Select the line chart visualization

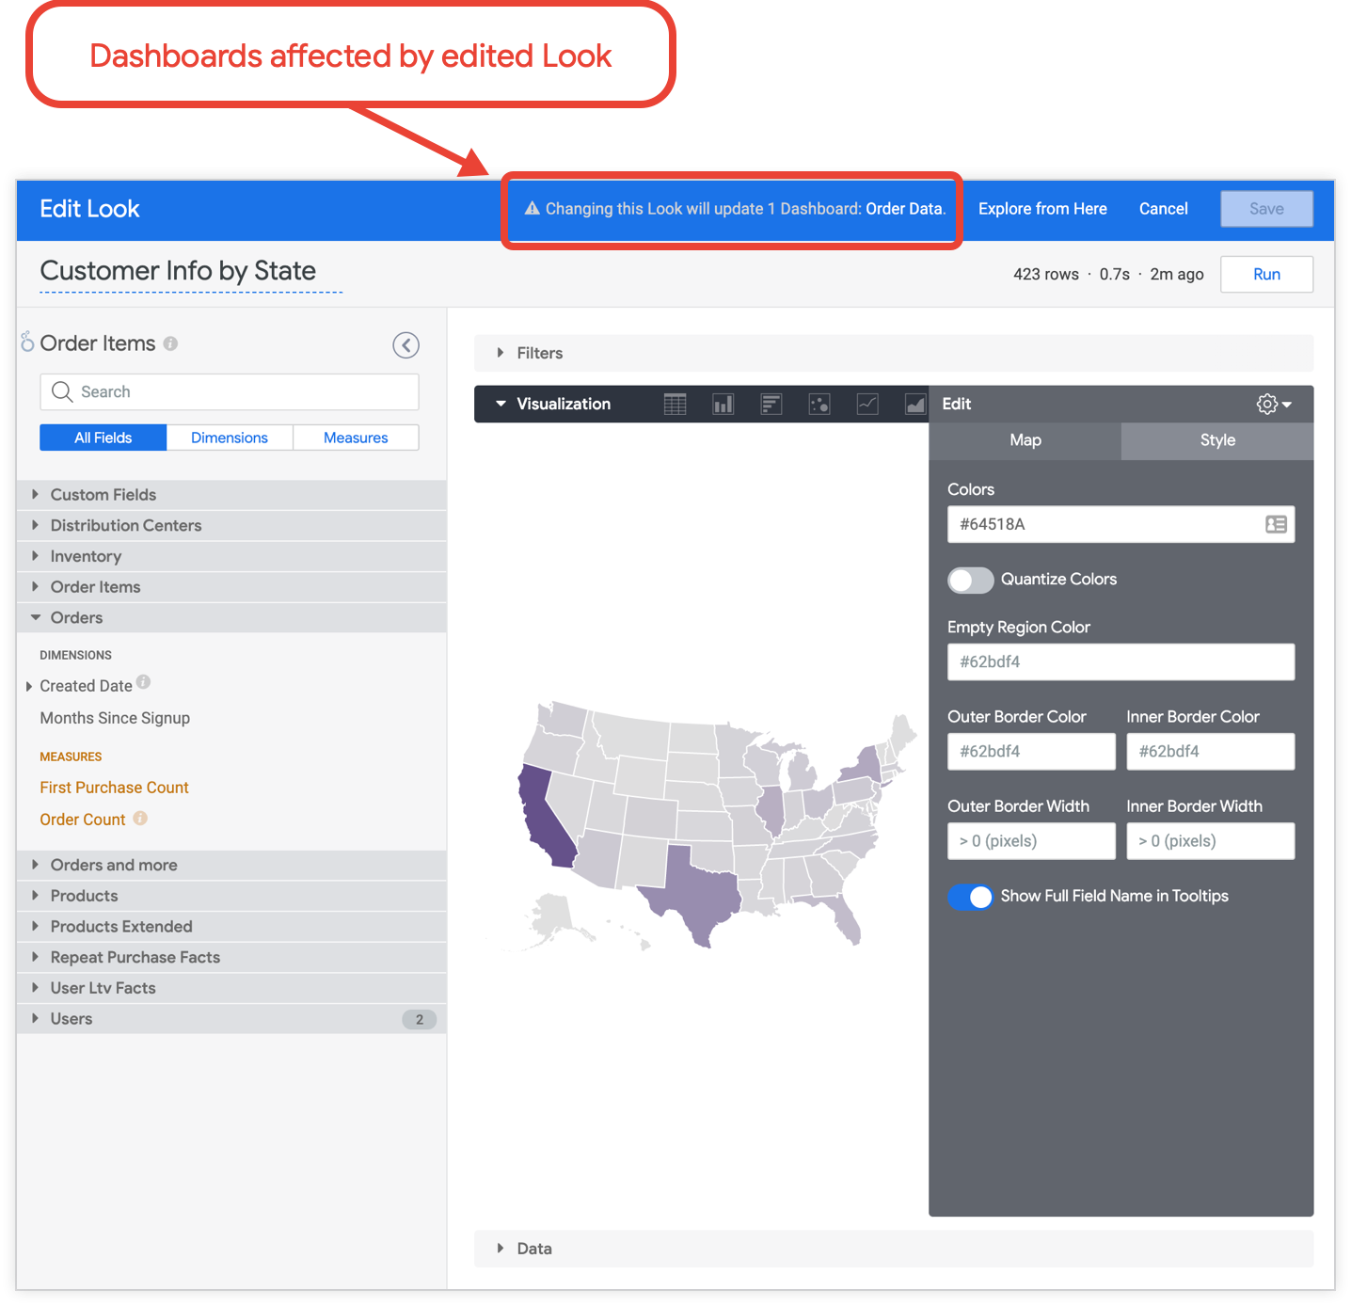click(x=867, y=405)
